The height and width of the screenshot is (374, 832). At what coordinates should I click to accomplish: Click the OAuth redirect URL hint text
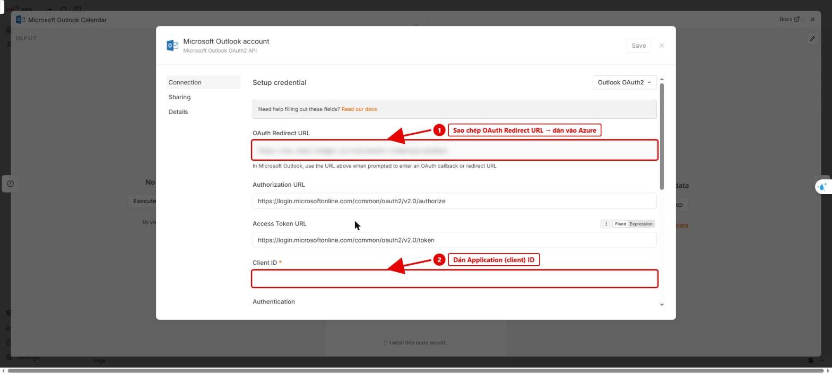[375, 166]
